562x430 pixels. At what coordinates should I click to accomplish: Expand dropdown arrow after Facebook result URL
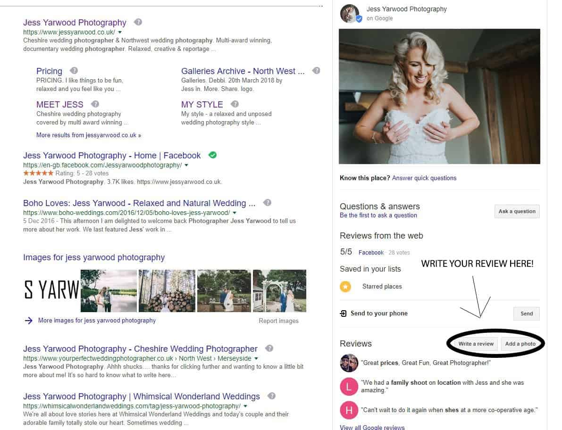tap(186, 165)
